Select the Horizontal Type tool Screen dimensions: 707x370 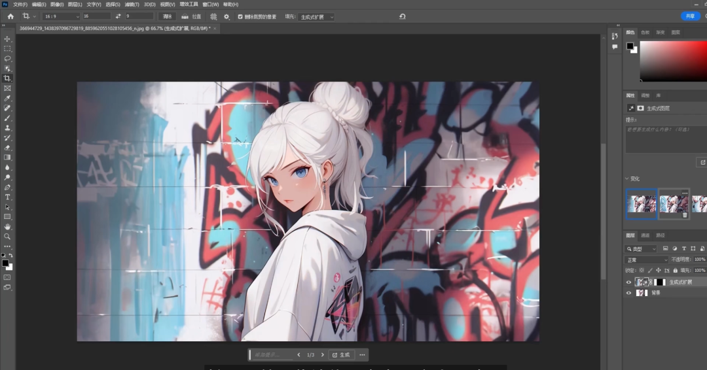pos(8,197)
